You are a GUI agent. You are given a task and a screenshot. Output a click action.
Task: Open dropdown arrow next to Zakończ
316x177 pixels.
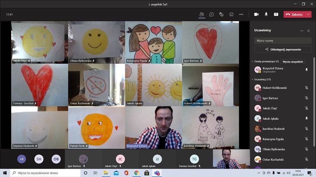[308, 14]
